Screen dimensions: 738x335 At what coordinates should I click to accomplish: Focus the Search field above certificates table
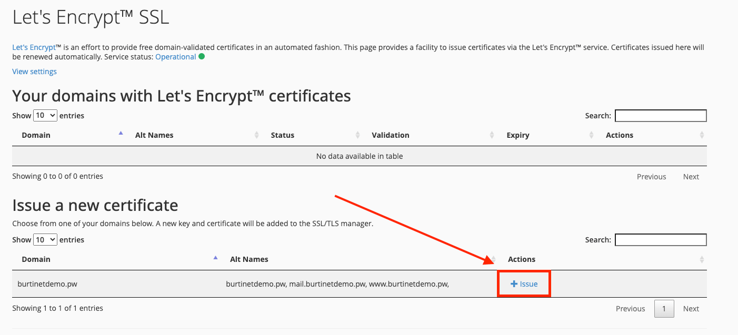[x=660, y=116]
